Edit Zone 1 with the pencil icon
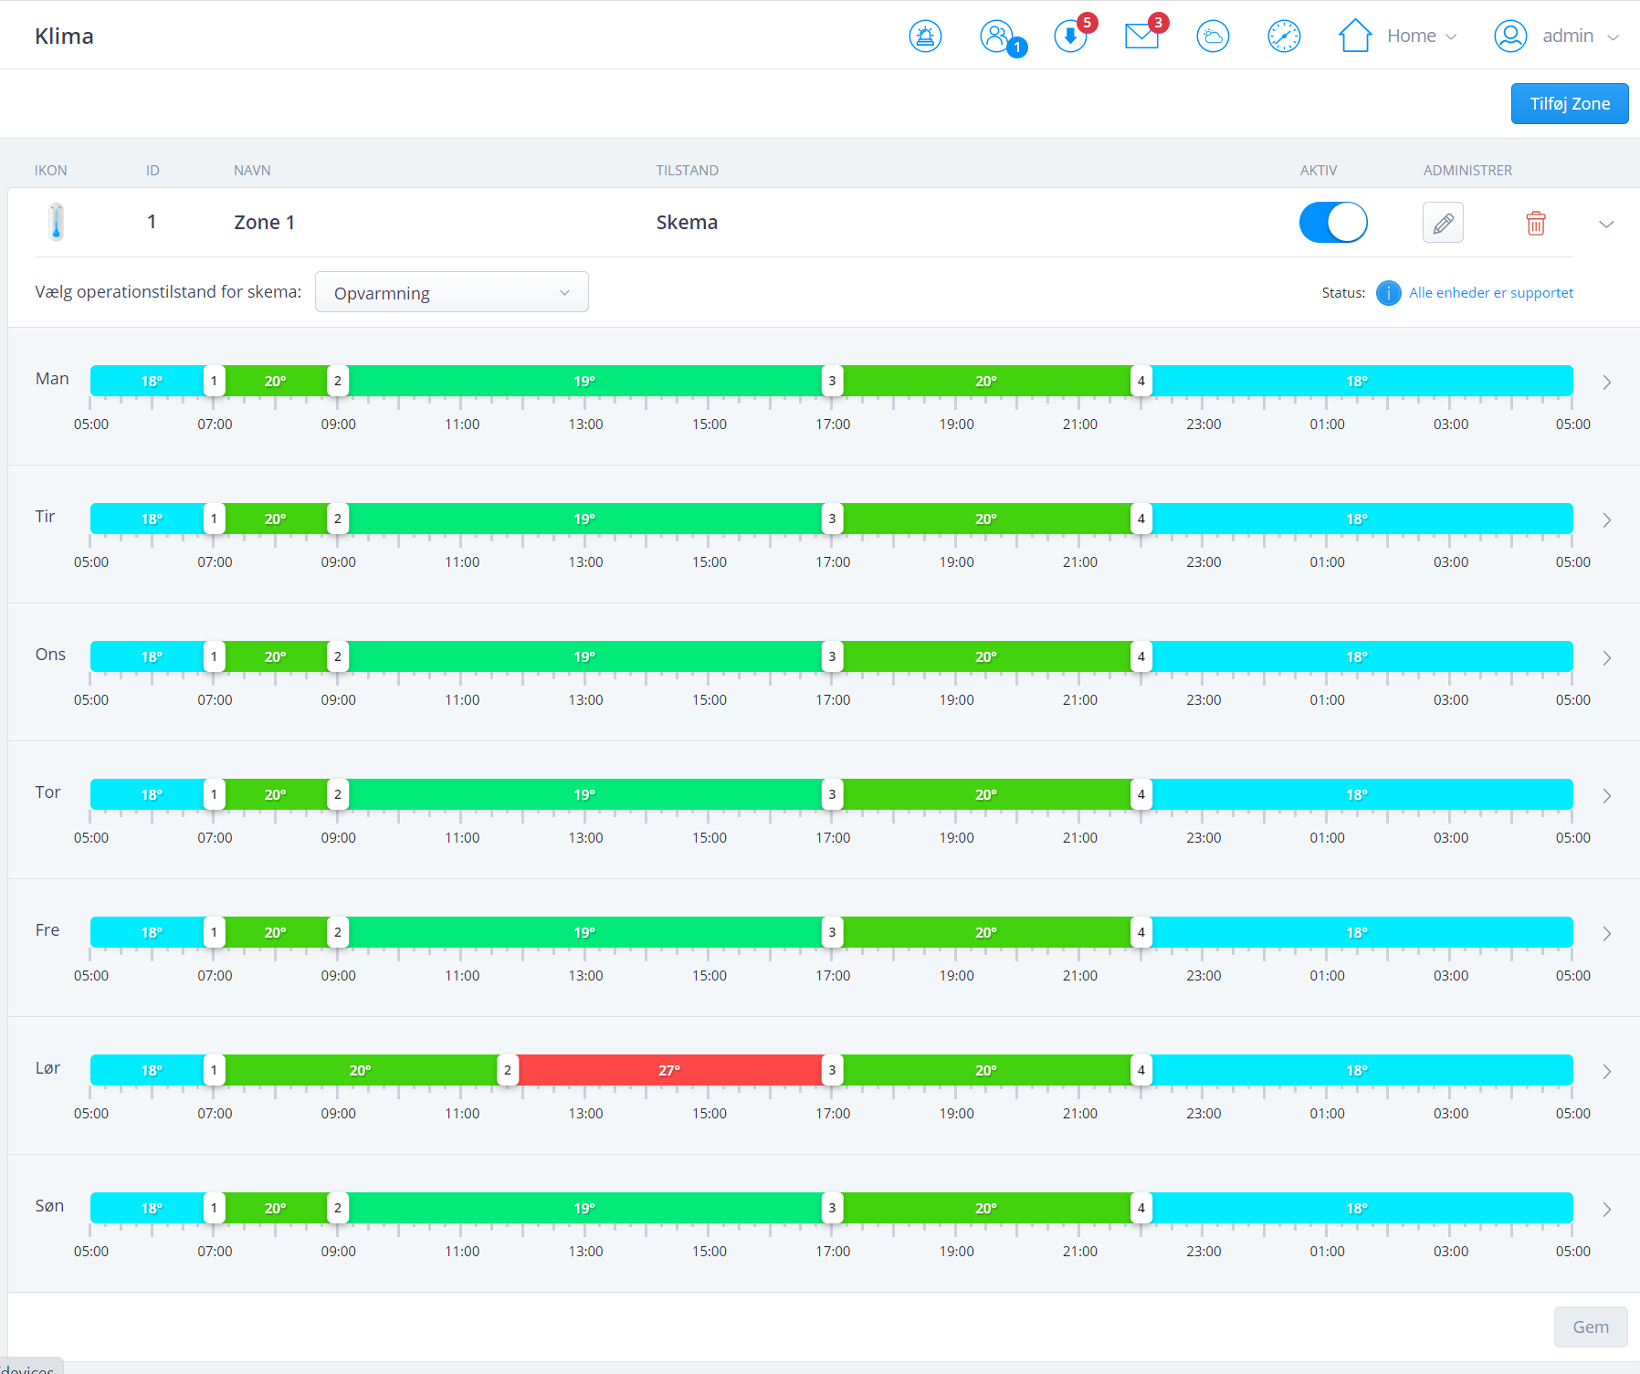This screenshot has height=1374, width=1640. click(x=1443, y=223)
